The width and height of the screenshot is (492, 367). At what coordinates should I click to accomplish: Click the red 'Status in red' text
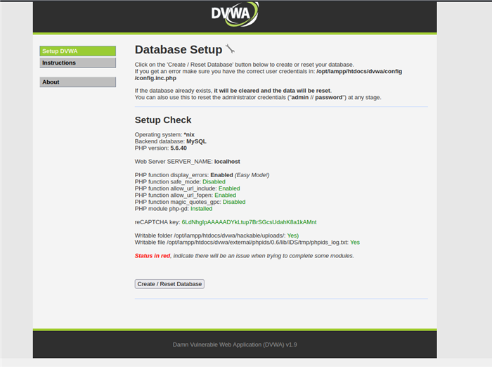pyautogui.click(x=153, y=256)
